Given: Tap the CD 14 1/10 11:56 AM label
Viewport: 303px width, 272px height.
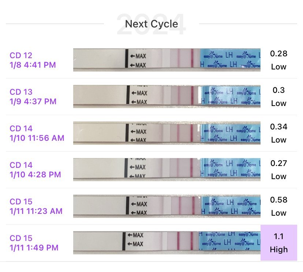Looking at the screenshot, I should [37, 133].
